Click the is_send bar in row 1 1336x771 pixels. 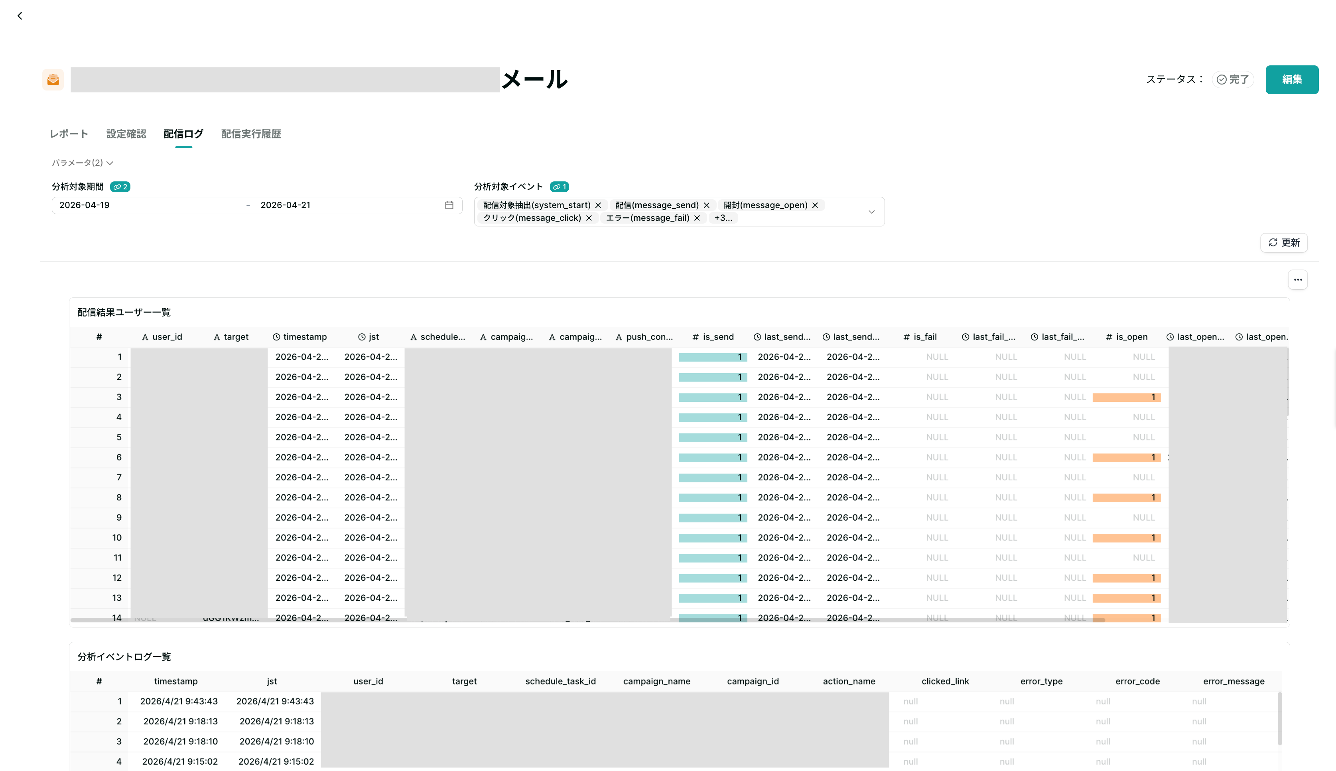coord(713,358)
